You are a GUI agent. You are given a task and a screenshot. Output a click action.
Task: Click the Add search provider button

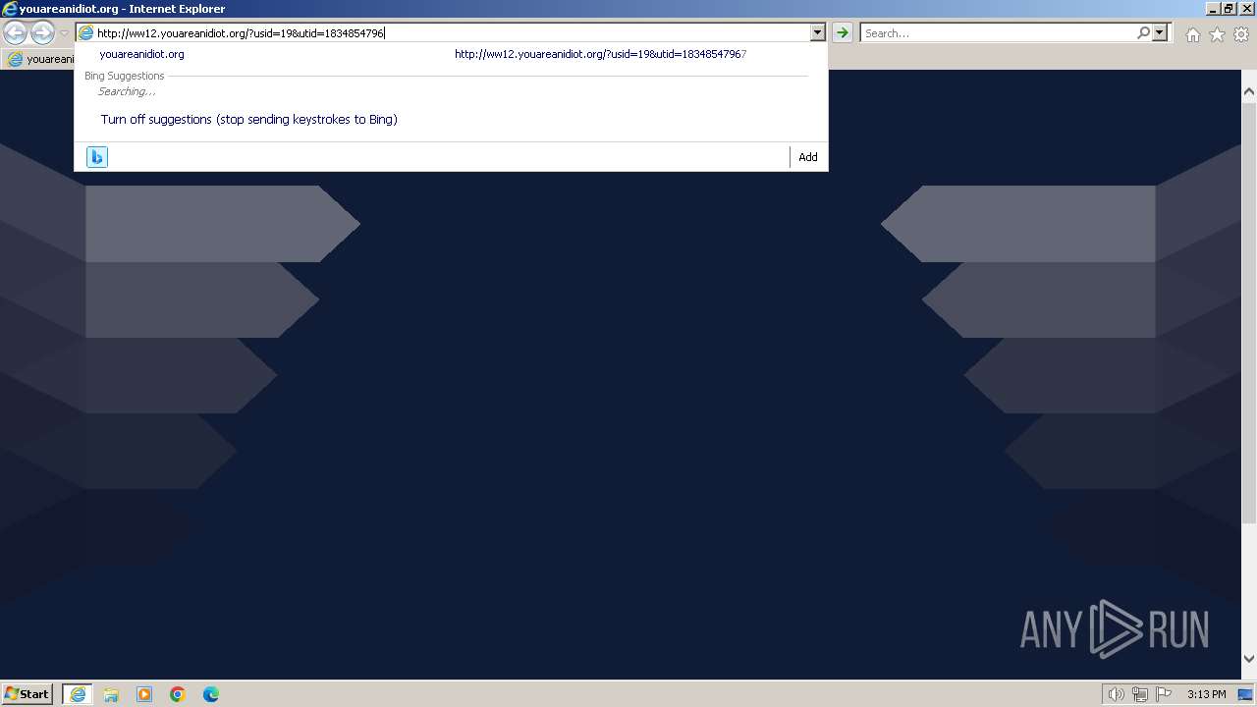pos(808,157)
